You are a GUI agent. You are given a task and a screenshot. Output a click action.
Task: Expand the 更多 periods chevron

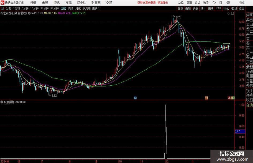coord(99,8)
